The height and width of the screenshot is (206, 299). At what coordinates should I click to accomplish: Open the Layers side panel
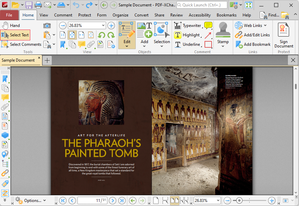point(5,135)
